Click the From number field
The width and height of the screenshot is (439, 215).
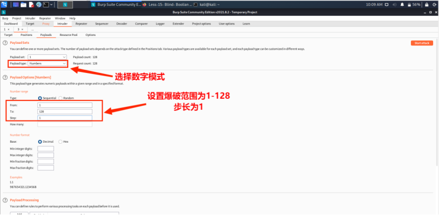pyautogui.click(x=65, y=105)
